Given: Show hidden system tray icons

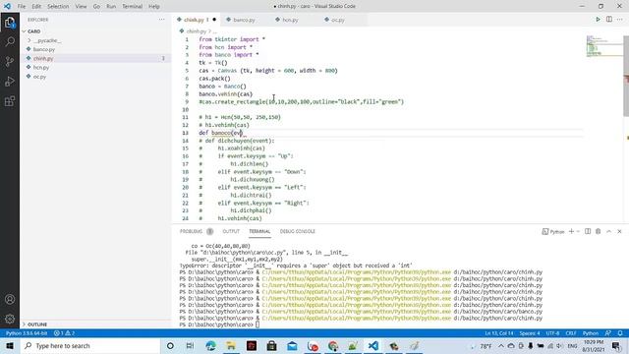Looking at the screenshot, I should tap(501, 345).
